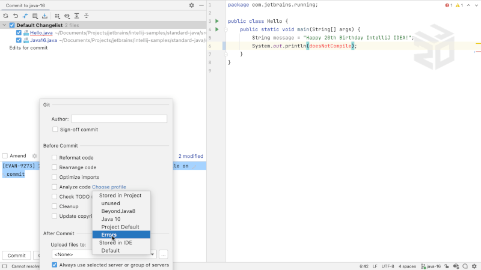Uncheck the Java16.java file checkbox
Viewport: 481px width, 270px height.
pyautogui.click(x=19, y=40)
